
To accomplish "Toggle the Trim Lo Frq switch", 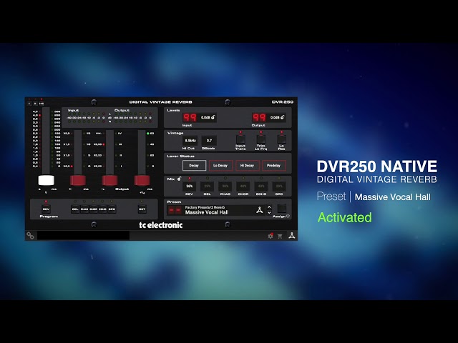I will pos(260,139).
